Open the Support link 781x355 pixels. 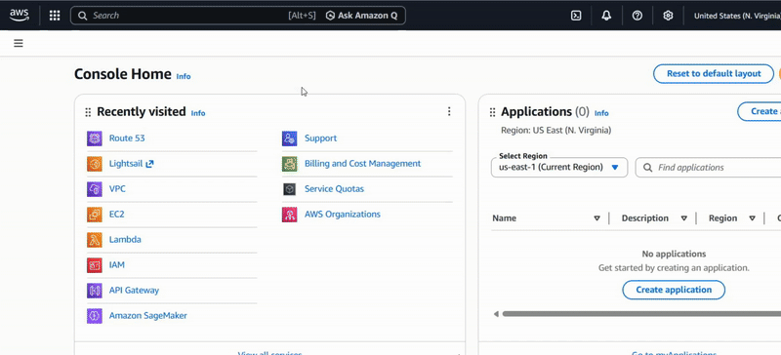coord(321,138)
